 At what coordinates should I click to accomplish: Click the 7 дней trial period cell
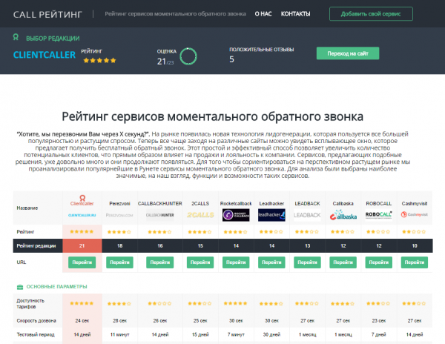coord(378,334)
